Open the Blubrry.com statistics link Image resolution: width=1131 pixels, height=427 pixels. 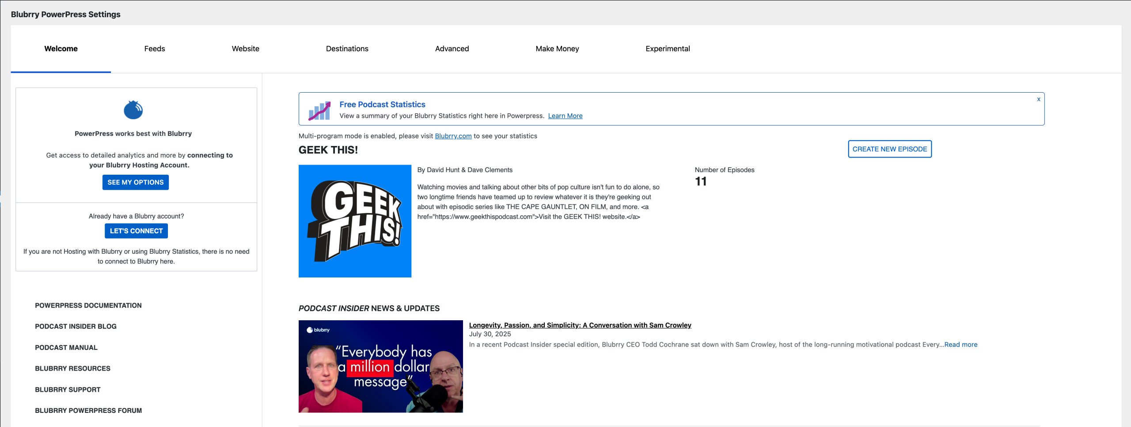[453, 136]
